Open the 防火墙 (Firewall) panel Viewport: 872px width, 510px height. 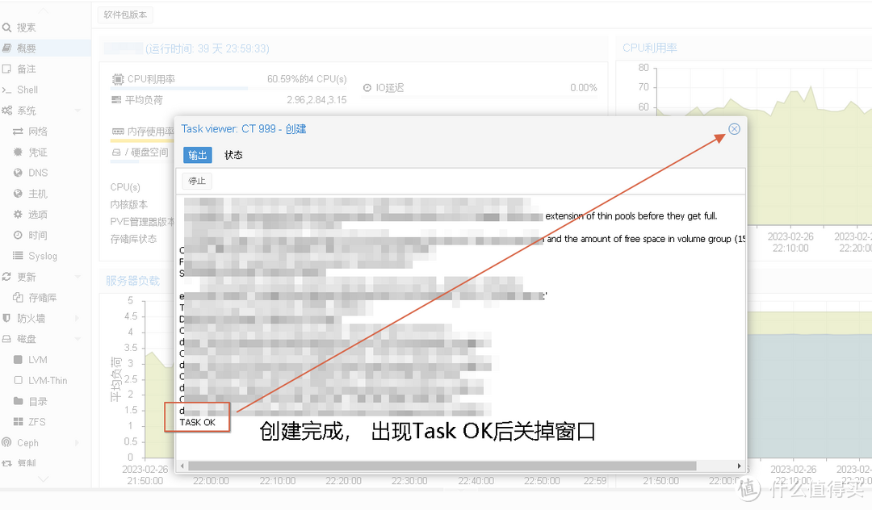(x=34, y=317)
